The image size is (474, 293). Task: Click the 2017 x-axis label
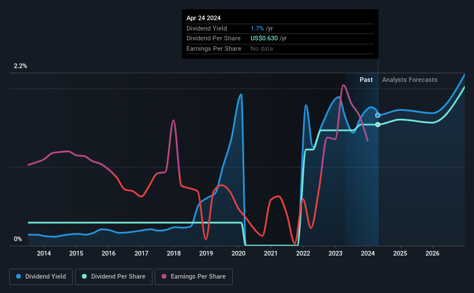(141, 253)
